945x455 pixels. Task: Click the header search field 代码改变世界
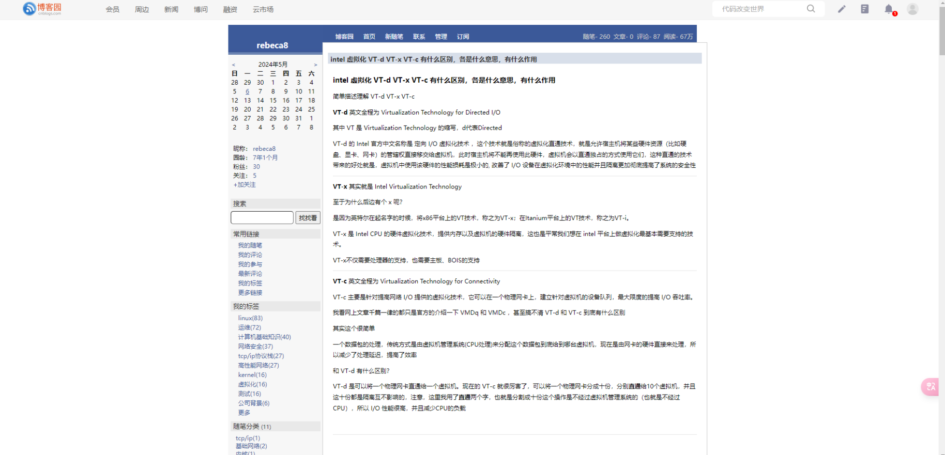[760, 9]
